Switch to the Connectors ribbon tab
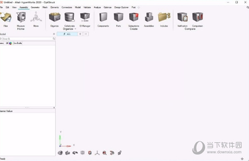 (67, 7)
